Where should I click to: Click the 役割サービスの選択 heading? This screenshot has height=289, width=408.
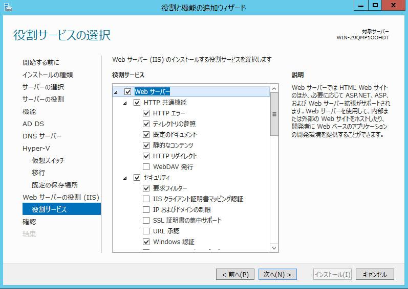pos(62,35)
